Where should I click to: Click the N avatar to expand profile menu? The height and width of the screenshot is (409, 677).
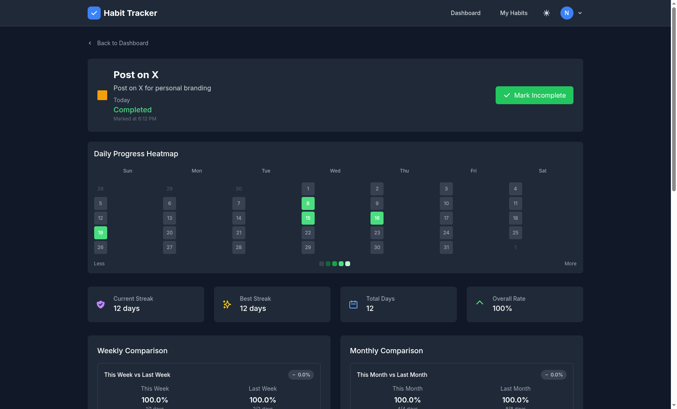pos(567,13)
